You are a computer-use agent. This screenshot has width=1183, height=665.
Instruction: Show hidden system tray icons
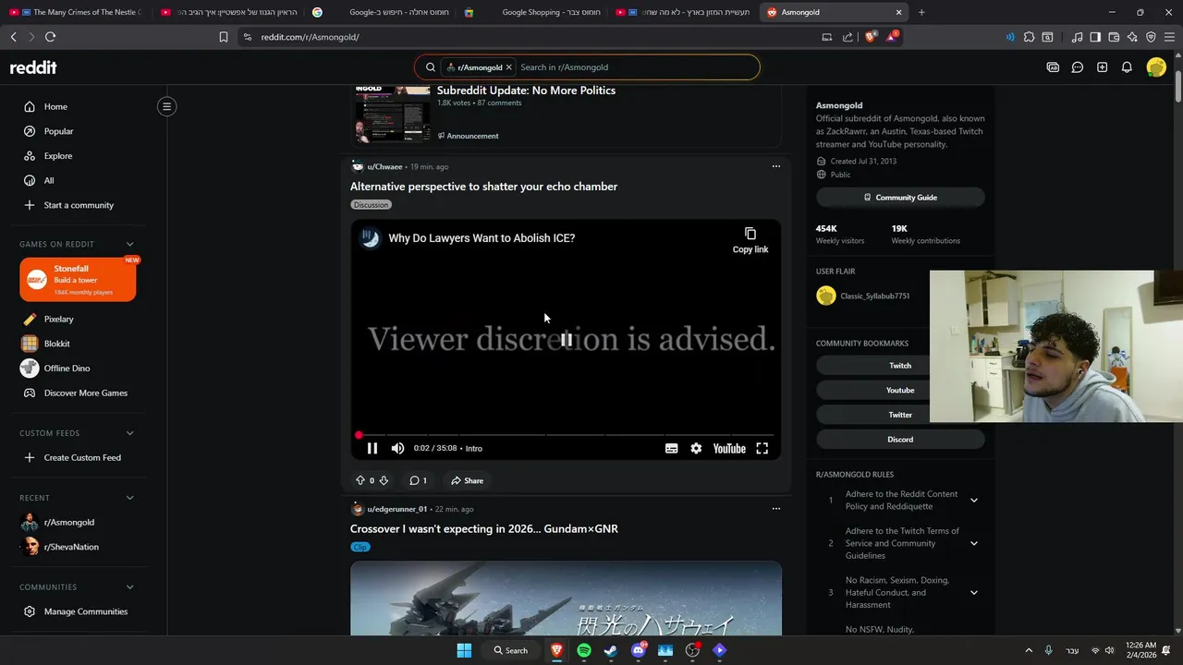click(1029, 650)
